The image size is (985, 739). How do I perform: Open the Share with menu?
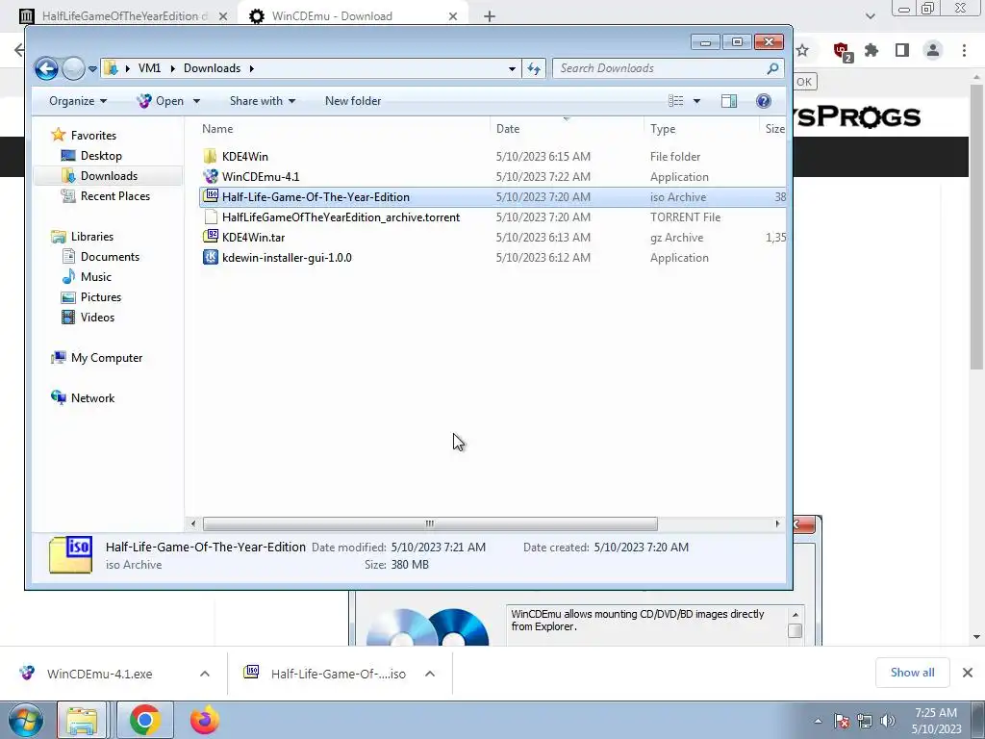(262, 101)
